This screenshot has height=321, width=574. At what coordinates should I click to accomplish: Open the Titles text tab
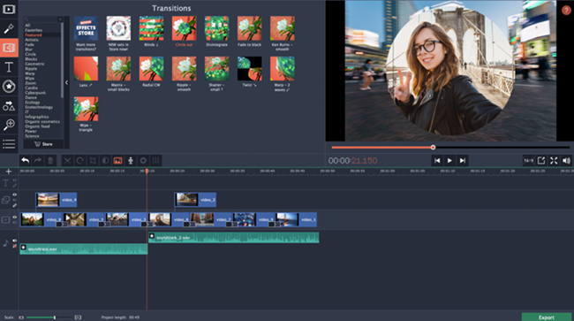click(x=9, y=67)
